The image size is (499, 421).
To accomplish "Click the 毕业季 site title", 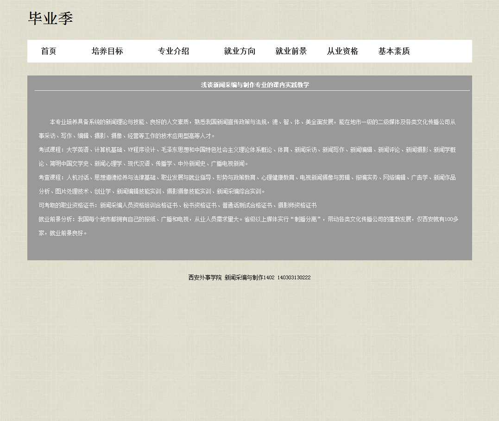I will pyautogui.click(x=51, y=19).
